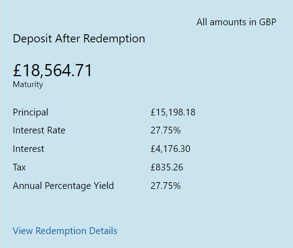Select the Tax label

point(19,167)
